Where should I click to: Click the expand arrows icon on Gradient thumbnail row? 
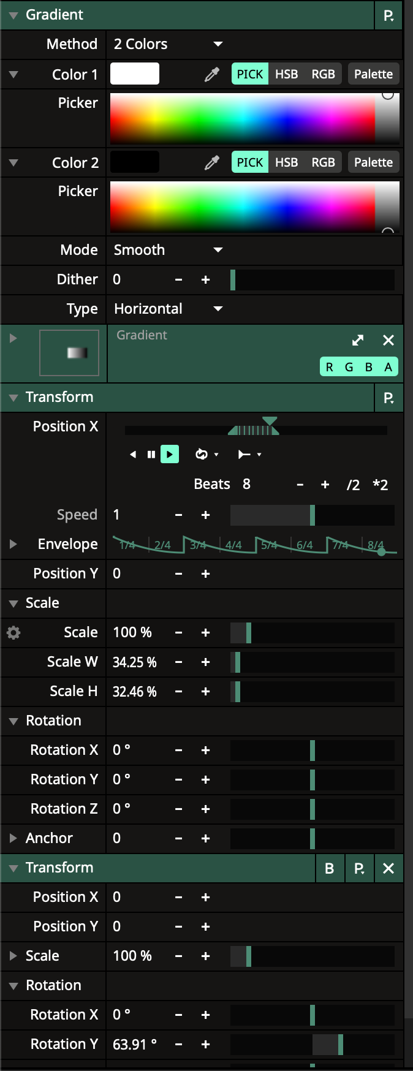[x=358, y=341]
